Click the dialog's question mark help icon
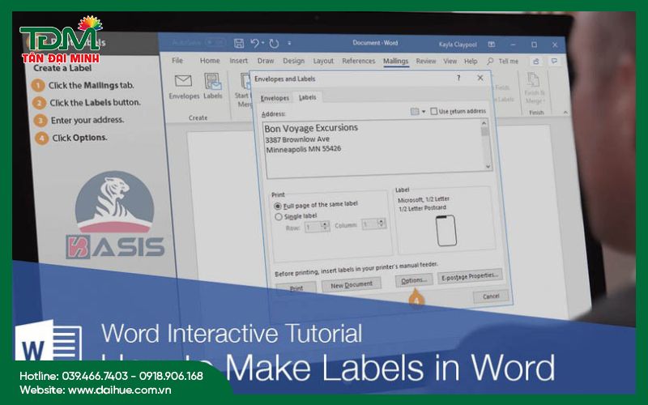 458,79
